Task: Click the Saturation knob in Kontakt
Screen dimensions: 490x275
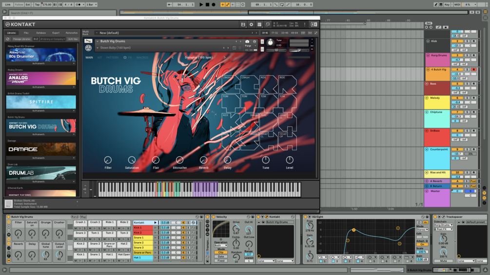Action: [x=132, y=160]
